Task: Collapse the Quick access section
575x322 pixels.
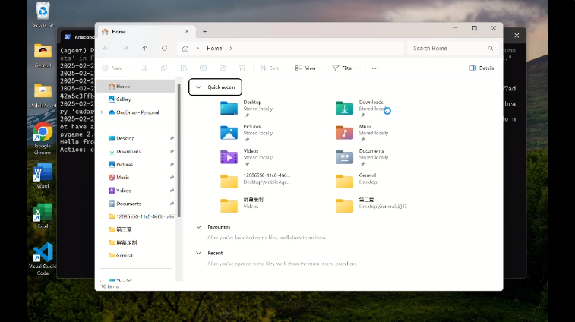Action: pos(198,87)
